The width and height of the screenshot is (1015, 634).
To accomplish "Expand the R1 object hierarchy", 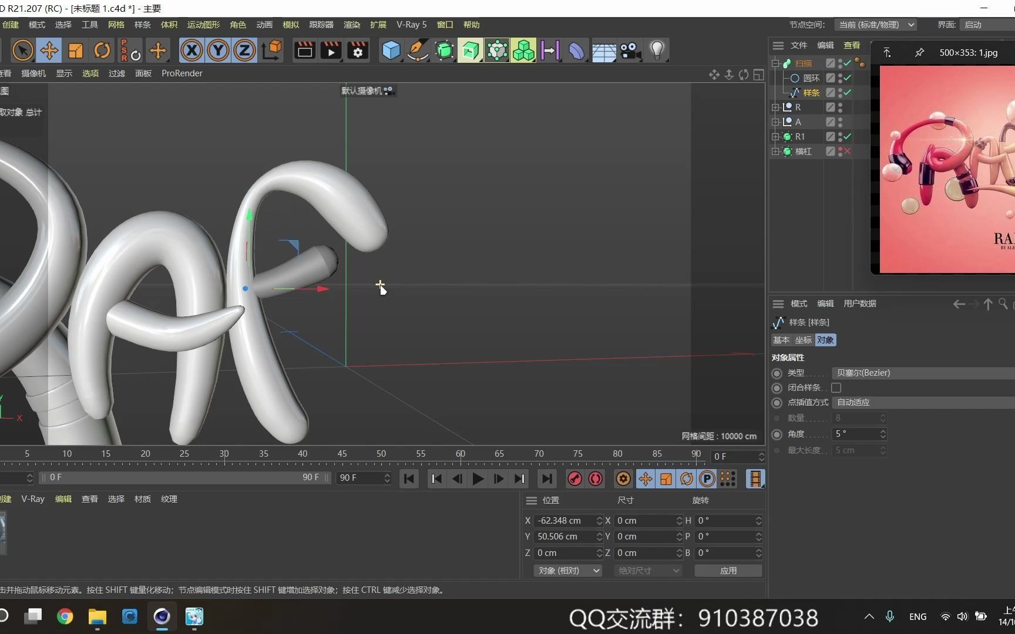I will click(775, 136).
